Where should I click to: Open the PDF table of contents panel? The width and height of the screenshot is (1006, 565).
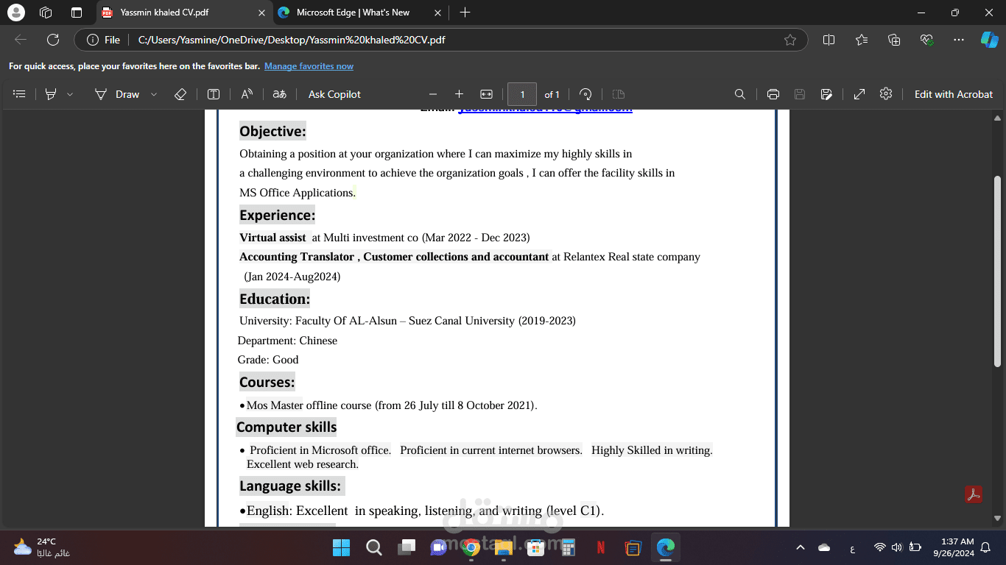(20, 94)
